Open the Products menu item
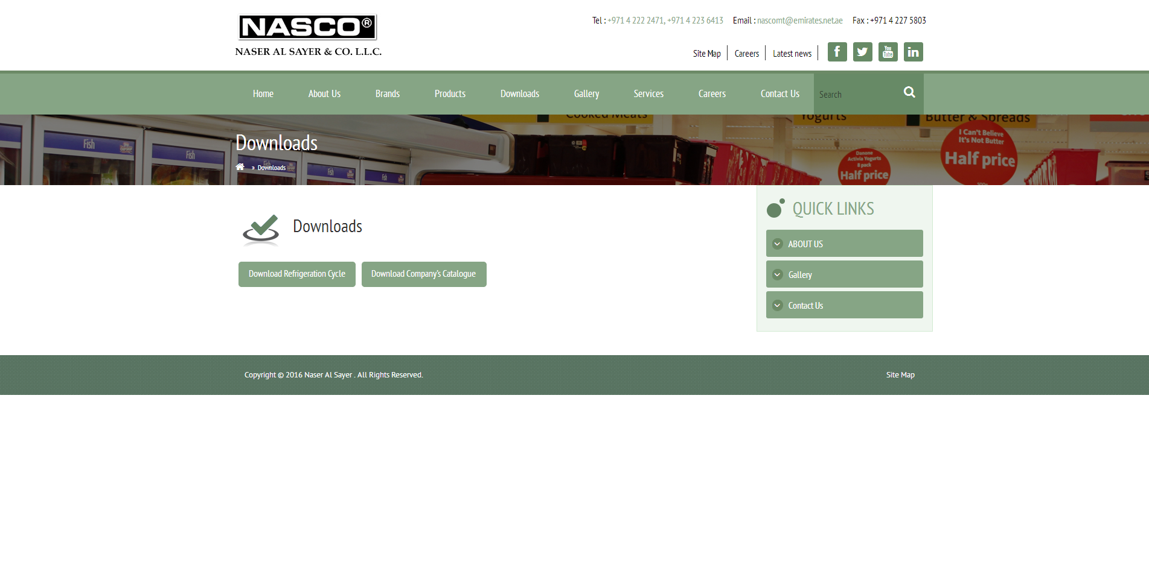This screenshot has height=574, width=1149. coord(450,94)
